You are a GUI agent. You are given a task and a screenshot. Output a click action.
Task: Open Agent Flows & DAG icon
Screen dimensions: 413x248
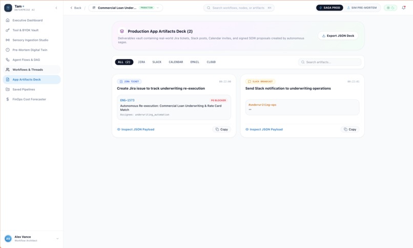tap(8, 60)
